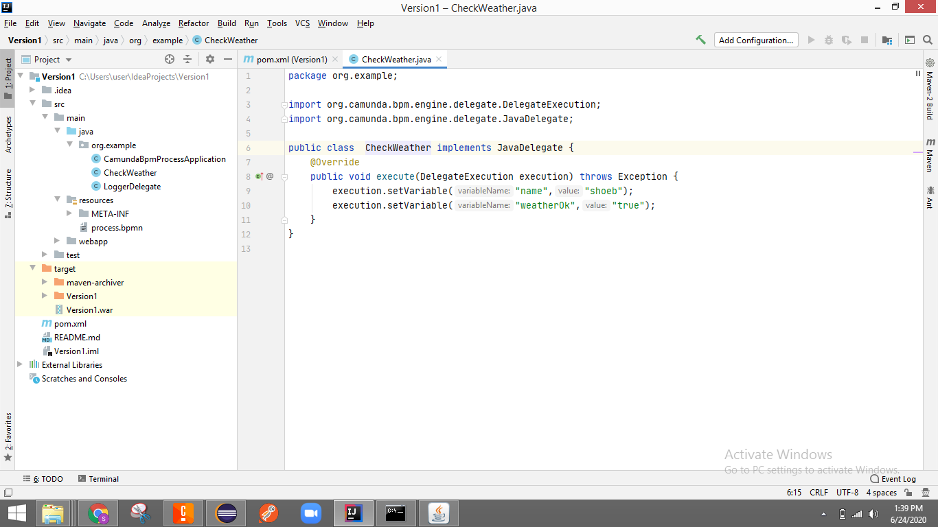Open Eclipse from the taskbar
Image resolution: width=938 pixels, height=527 pixels.
pos(226,513)
